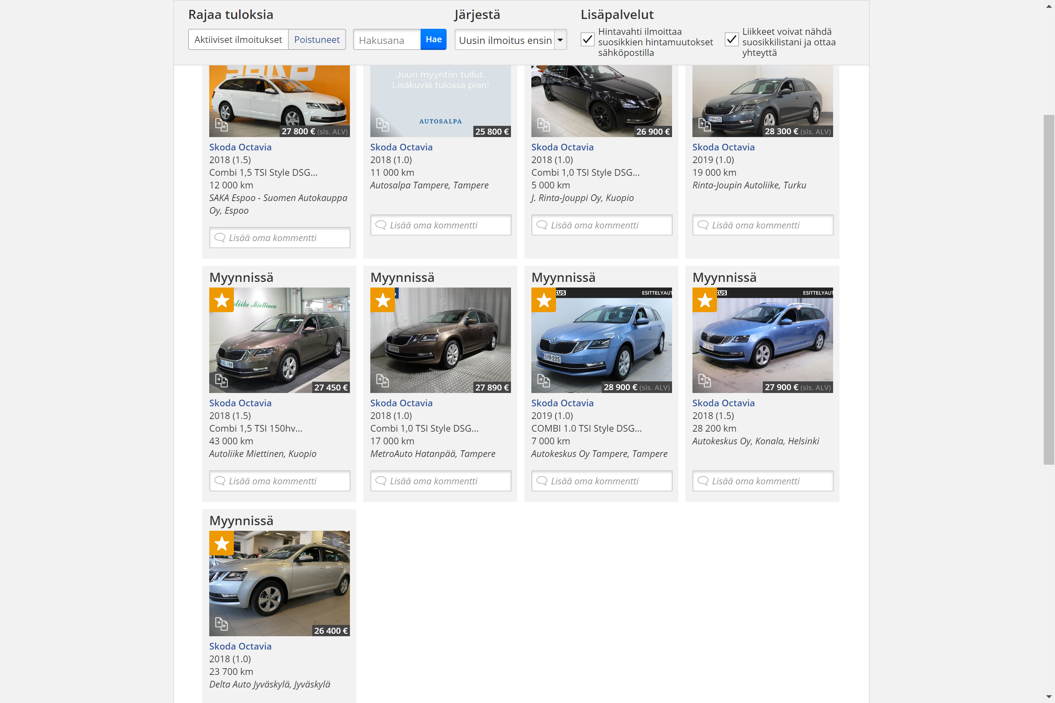Click the sort dropdown arrow button
The width and height of the screenshot is (1055, 703).
coord(560,40)
